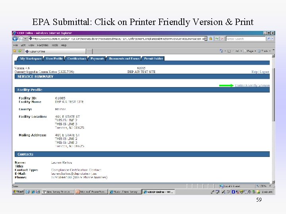This screenshot has height=214, width=286.
Task: Switch to NJDEP Online taskbar window
Action: (x=158, y=192)
